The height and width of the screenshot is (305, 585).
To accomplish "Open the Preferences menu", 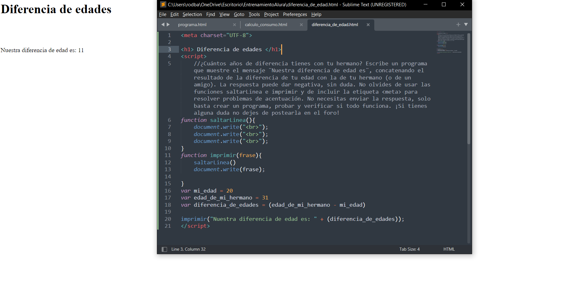I will point(295,14).
